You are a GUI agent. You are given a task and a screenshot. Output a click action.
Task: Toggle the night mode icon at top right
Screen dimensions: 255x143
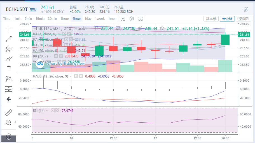point(246,9)
